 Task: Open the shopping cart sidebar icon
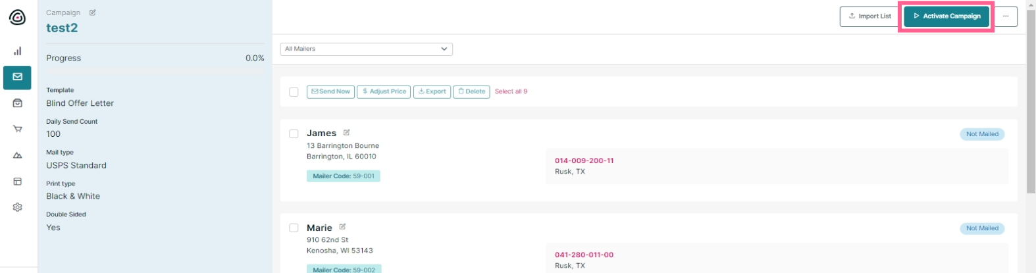coord(17,129)
